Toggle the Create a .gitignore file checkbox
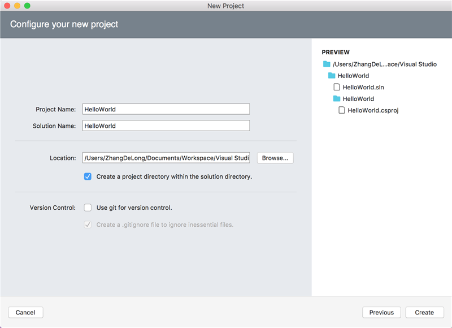The width and height of the screenshot is (452, 328). (x=88, y=225)
